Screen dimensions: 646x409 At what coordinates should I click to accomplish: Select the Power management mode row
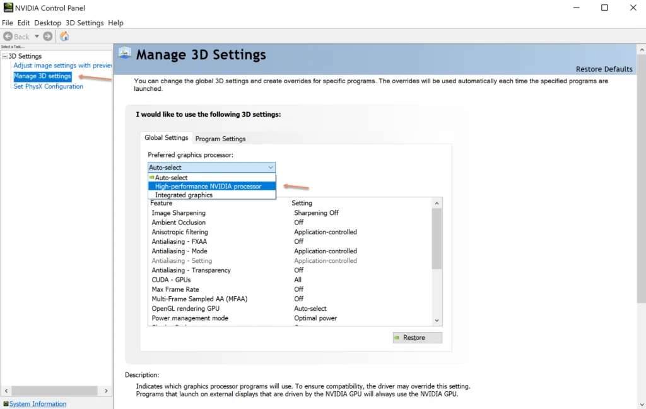(x=190, y=318)
